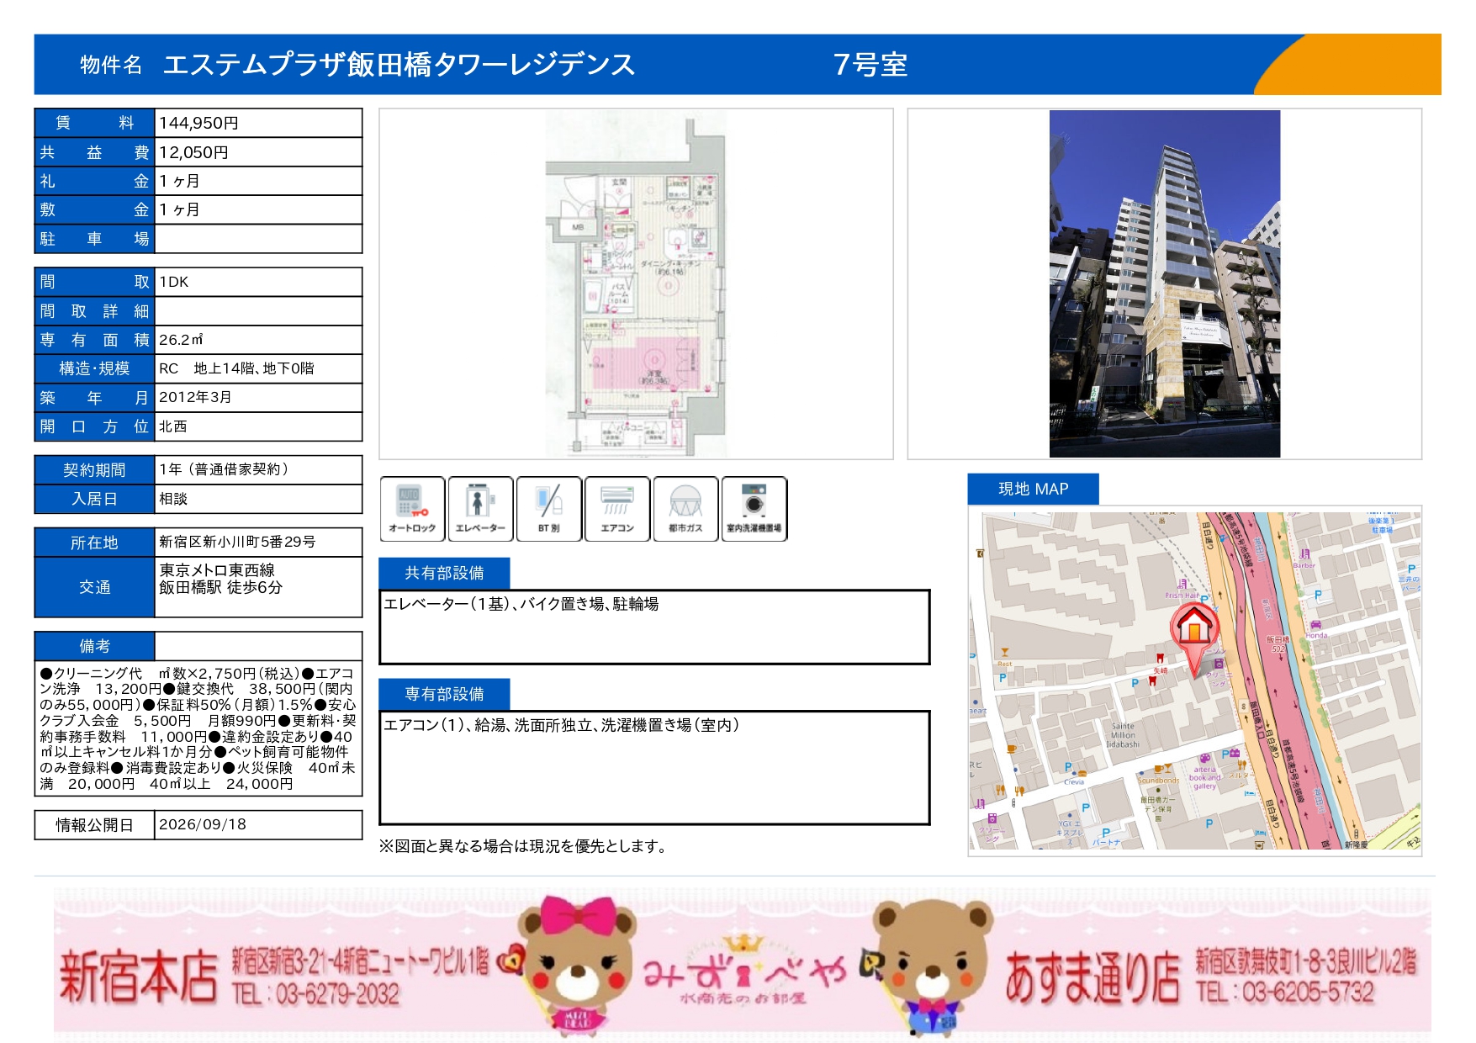Select the 共有部設備 section header
Image resolution: width=1476 pixels, height=1043 pixels.
(x=444, y=573)
